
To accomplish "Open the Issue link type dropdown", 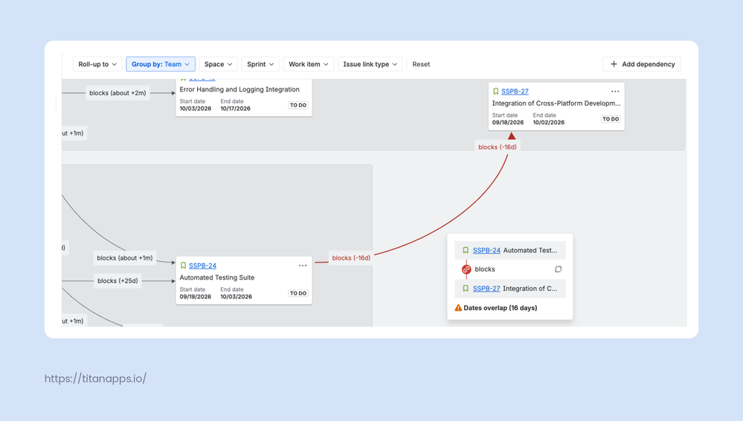I will (x=370, y=64).
